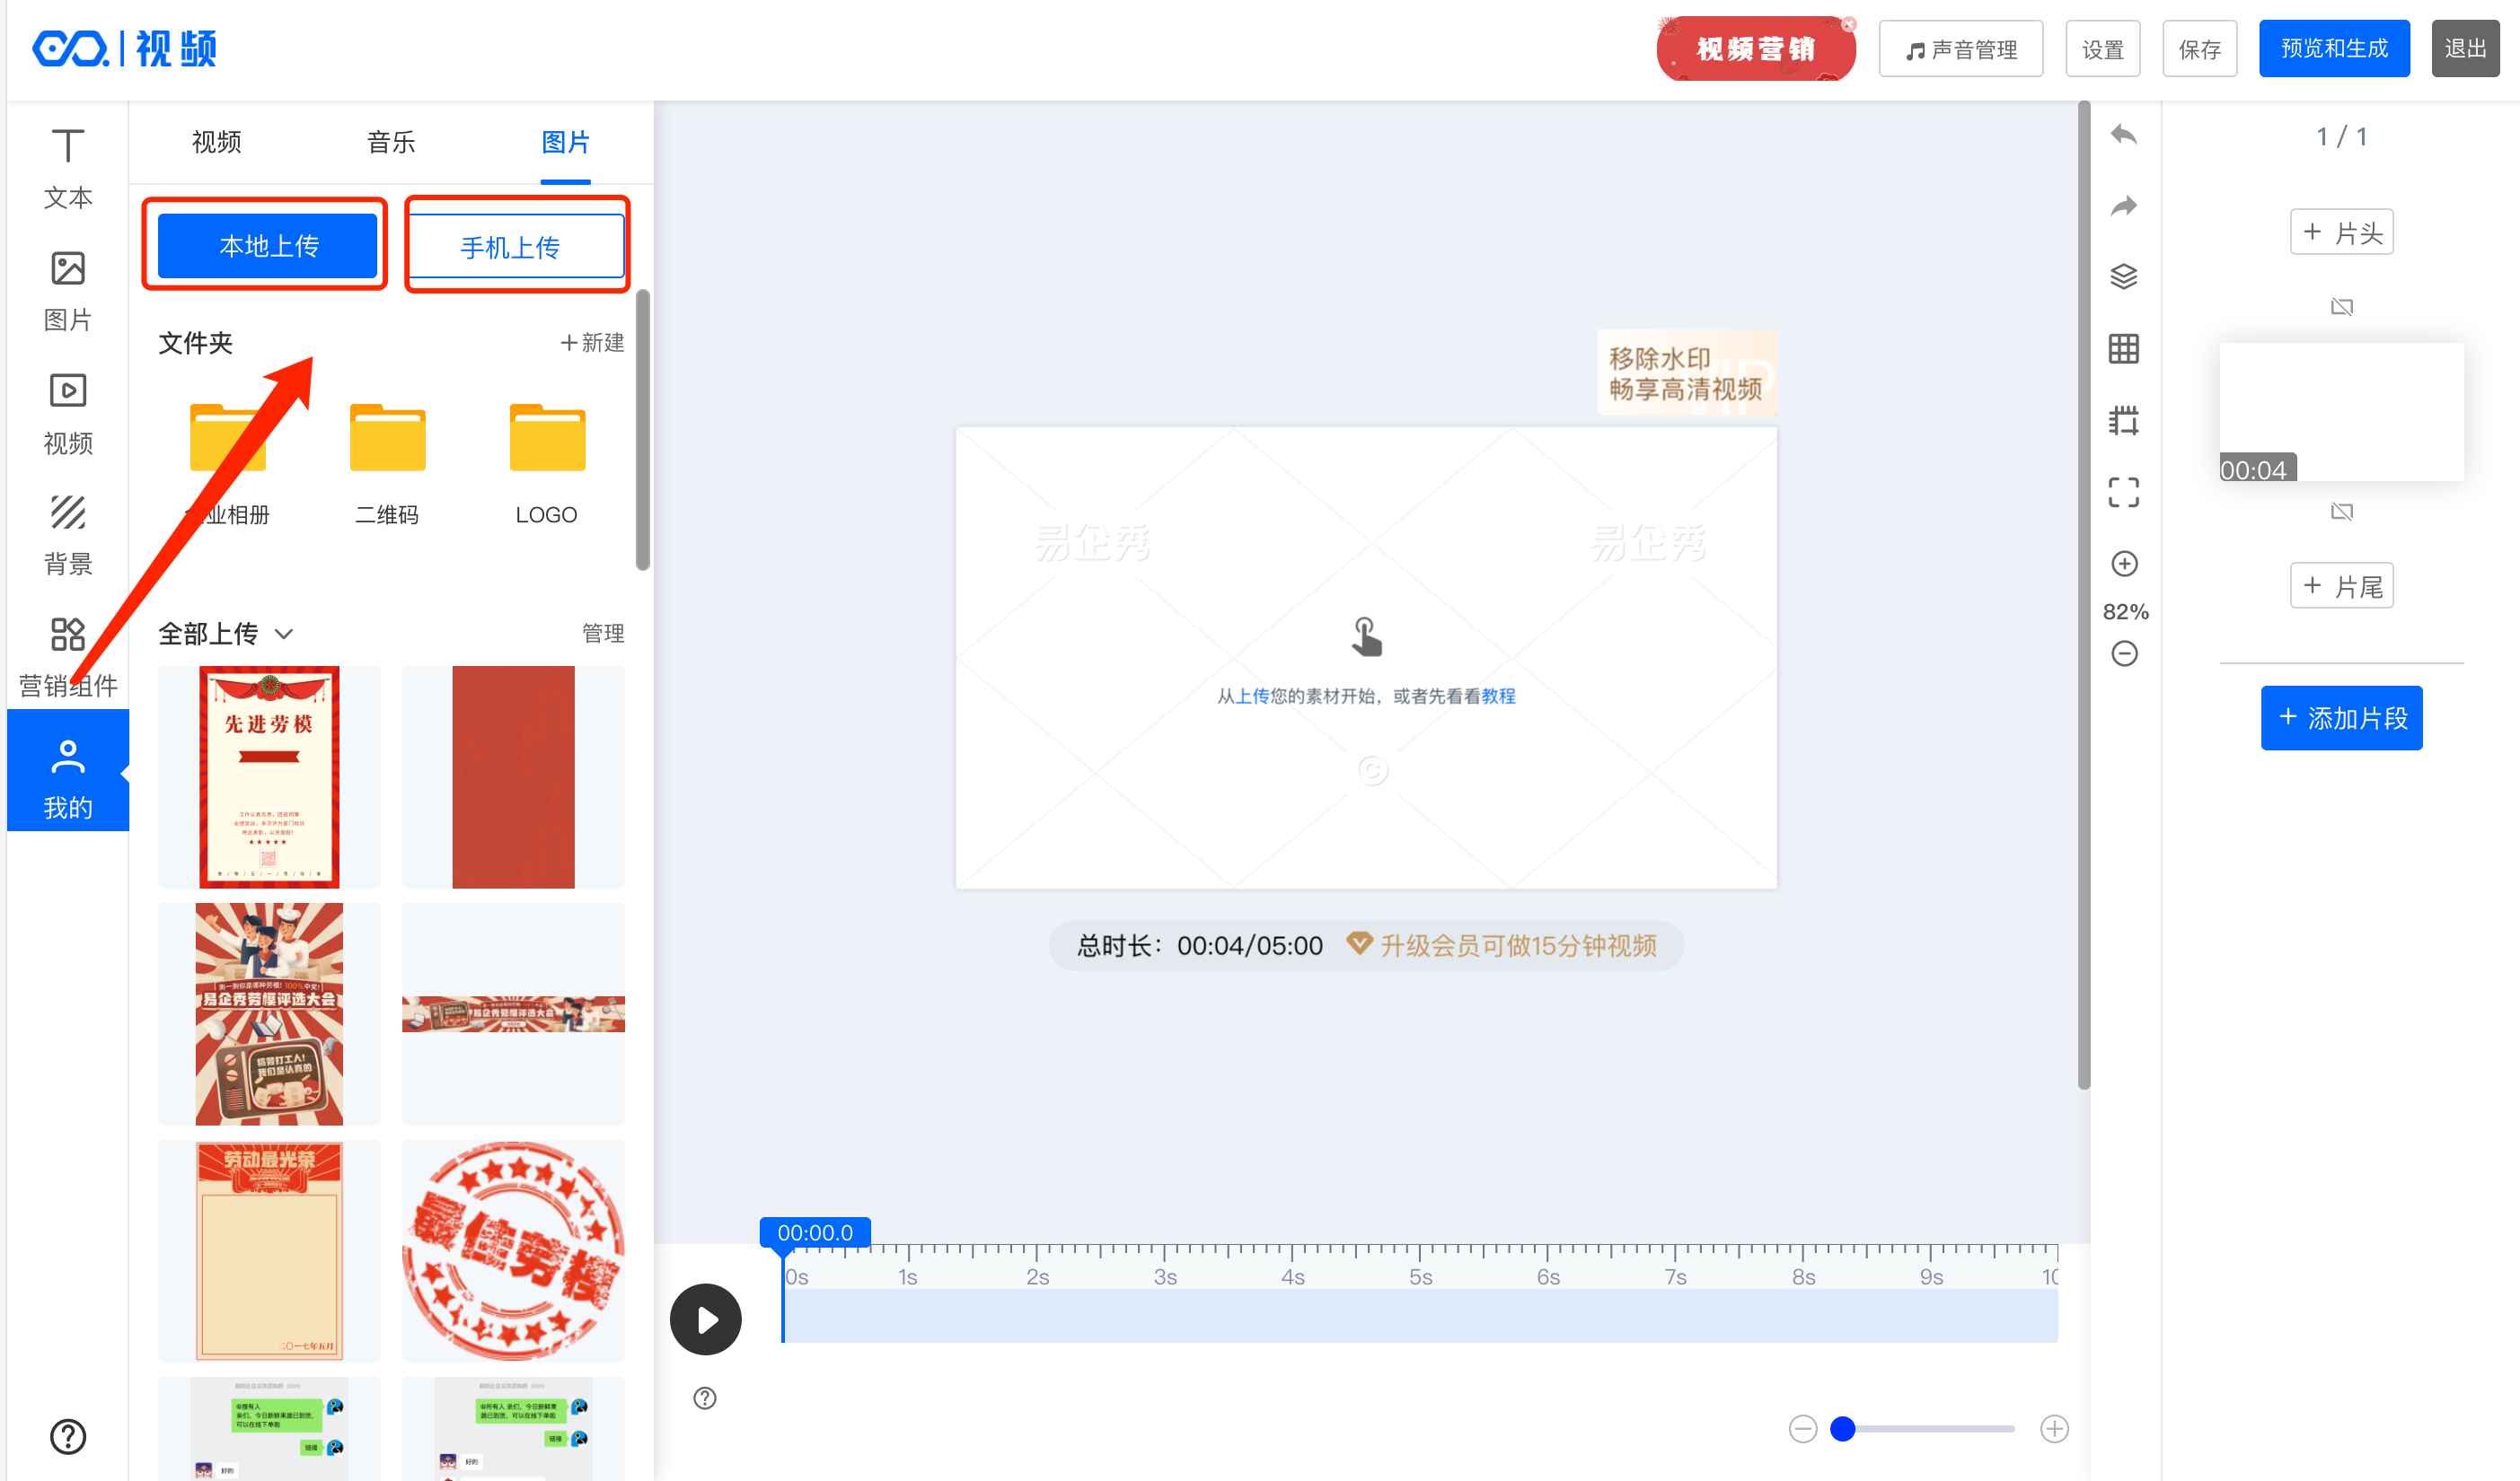Select the 00:04 clip thumbnail
Viewport: 2520px width, 1481px height.
coord(2341,412)
